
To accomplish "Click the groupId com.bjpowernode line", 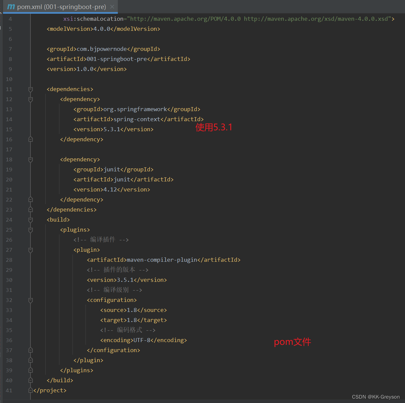I will 103,49.
